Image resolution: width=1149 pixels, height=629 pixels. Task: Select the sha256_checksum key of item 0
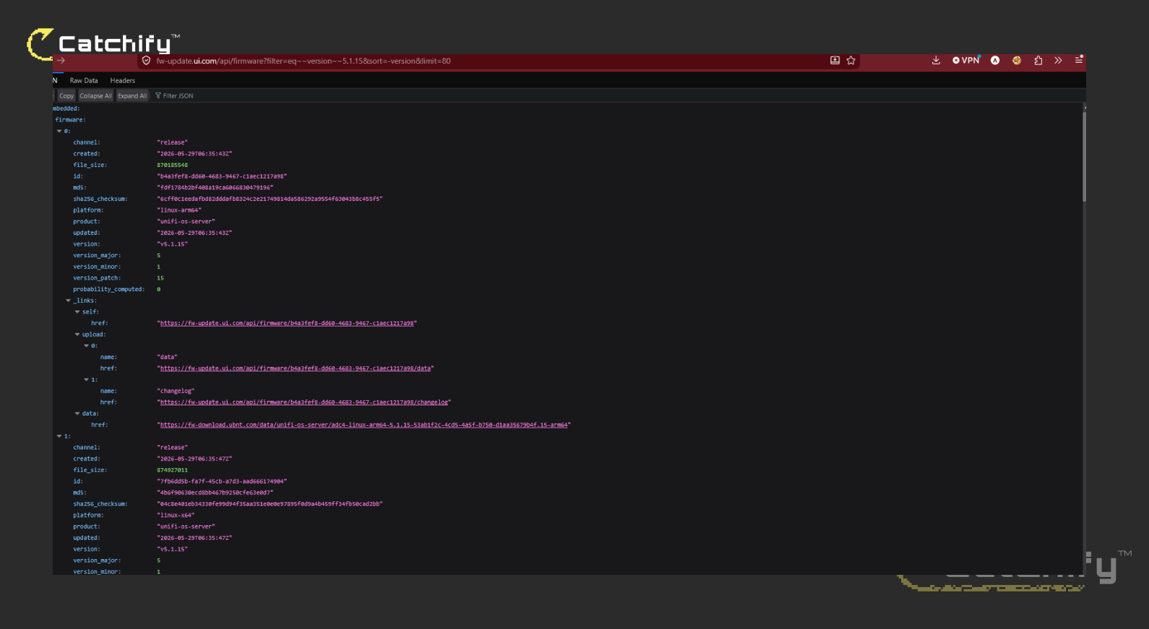click(100, 199)
